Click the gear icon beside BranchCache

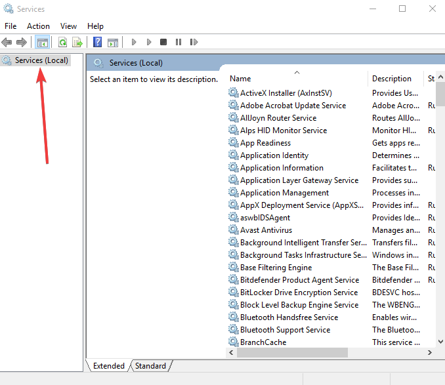pyautogui.click(x=234, y=342)
